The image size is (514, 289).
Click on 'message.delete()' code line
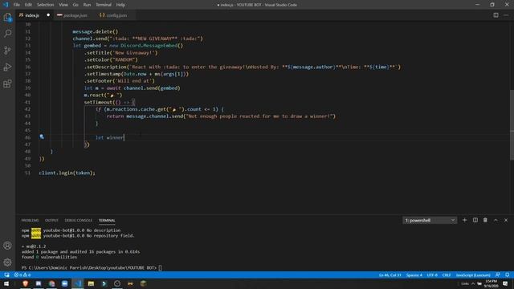pyautogui.click(x=95, y=31)
